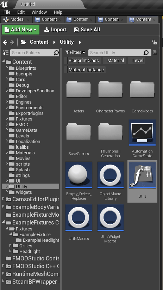Toggle the content browser lock icon
The image size is (163, 290).
coord(155,42)
